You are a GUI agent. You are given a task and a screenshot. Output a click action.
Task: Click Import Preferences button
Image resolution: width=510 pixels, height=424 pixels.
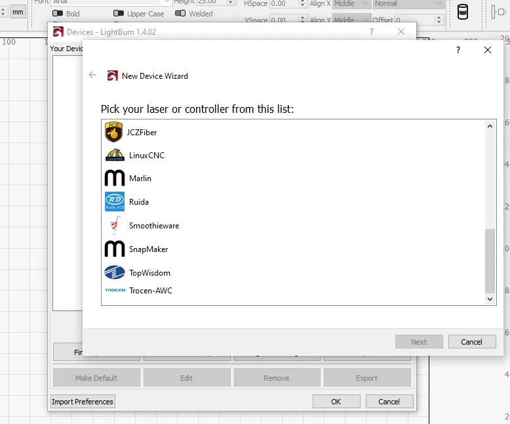[x=83, y=402]
